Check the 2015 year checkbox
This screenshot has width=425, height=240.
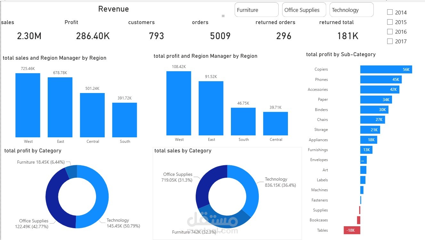[390, 22]
